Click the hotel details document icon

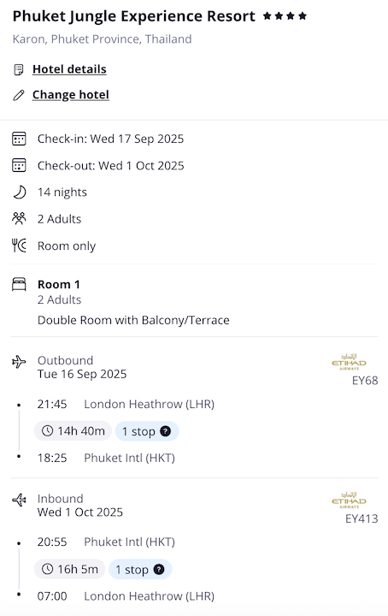point(19,69)
